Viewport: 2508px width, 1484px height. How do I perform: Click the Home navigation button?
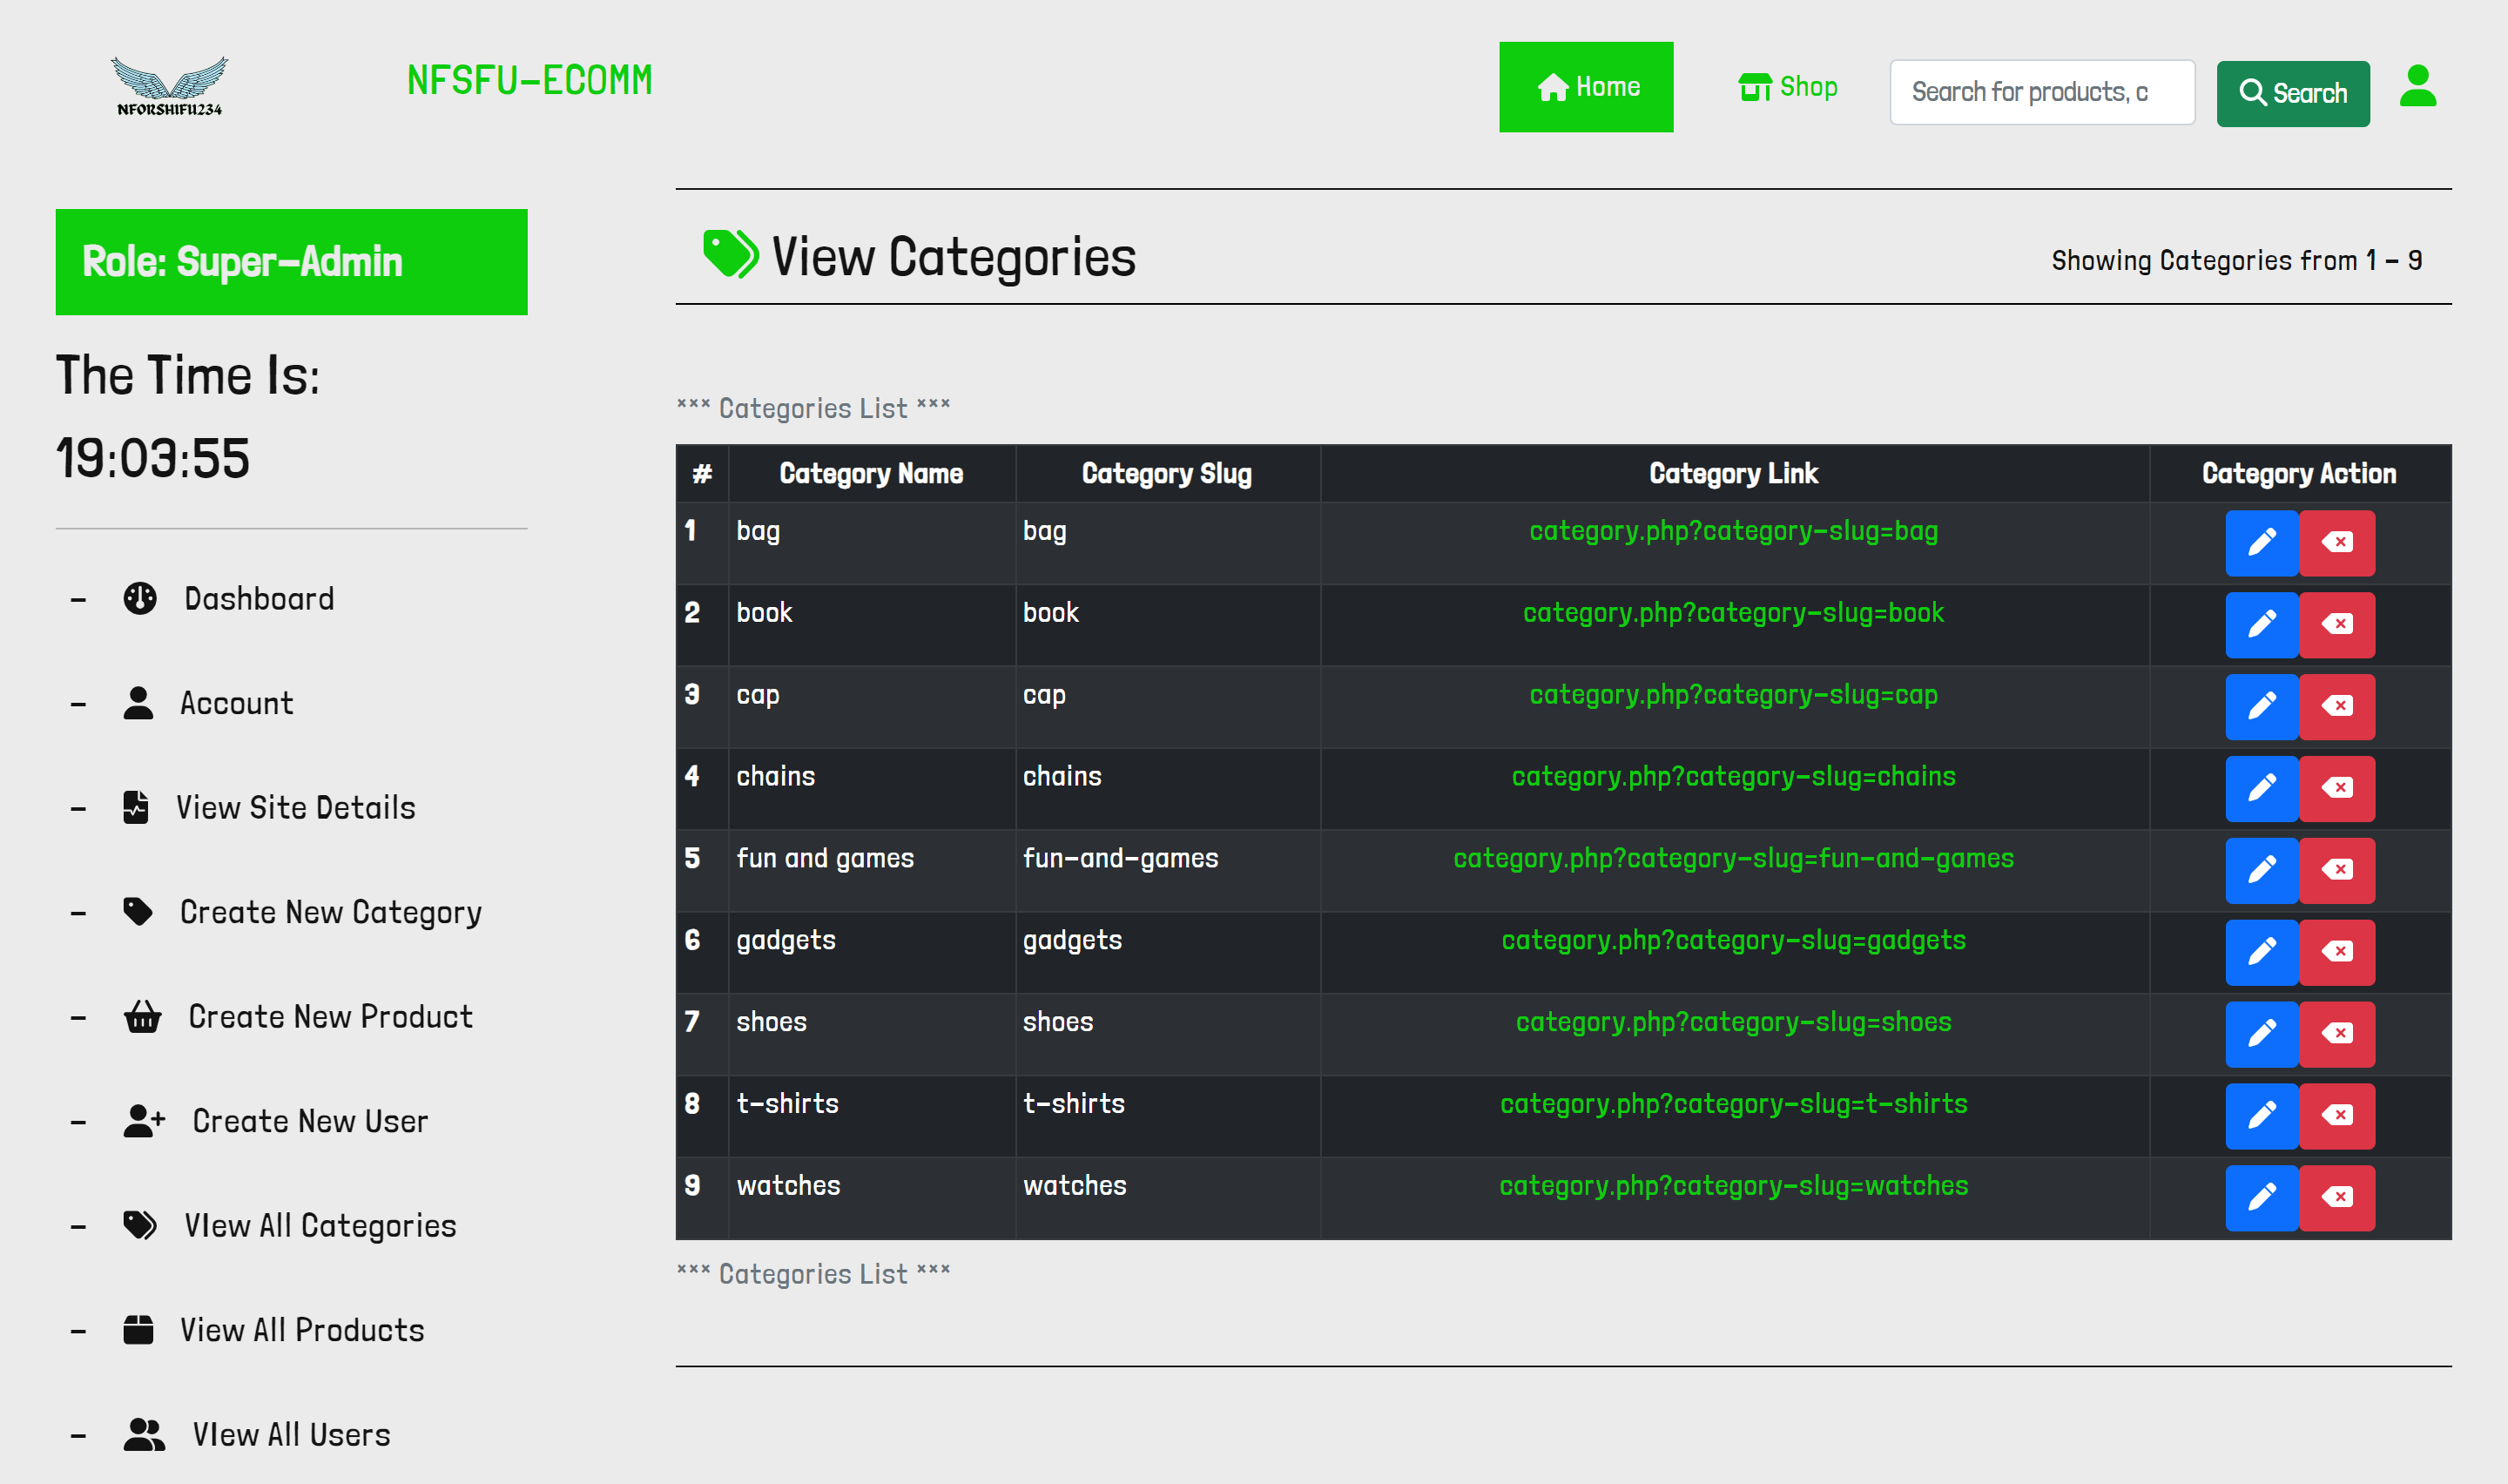[x=1586, y=87]
